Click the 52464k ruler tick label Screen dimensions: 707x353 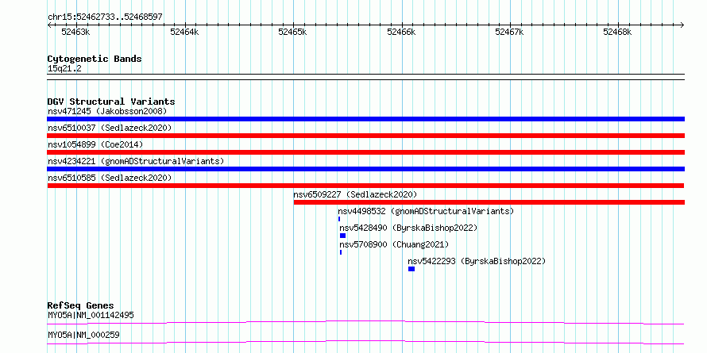[x=184, y=32]
